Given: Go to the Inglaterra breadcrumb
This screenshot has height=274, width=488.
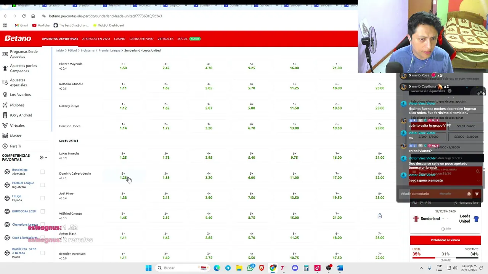Looking at the screenshot, I should (88, 50).
